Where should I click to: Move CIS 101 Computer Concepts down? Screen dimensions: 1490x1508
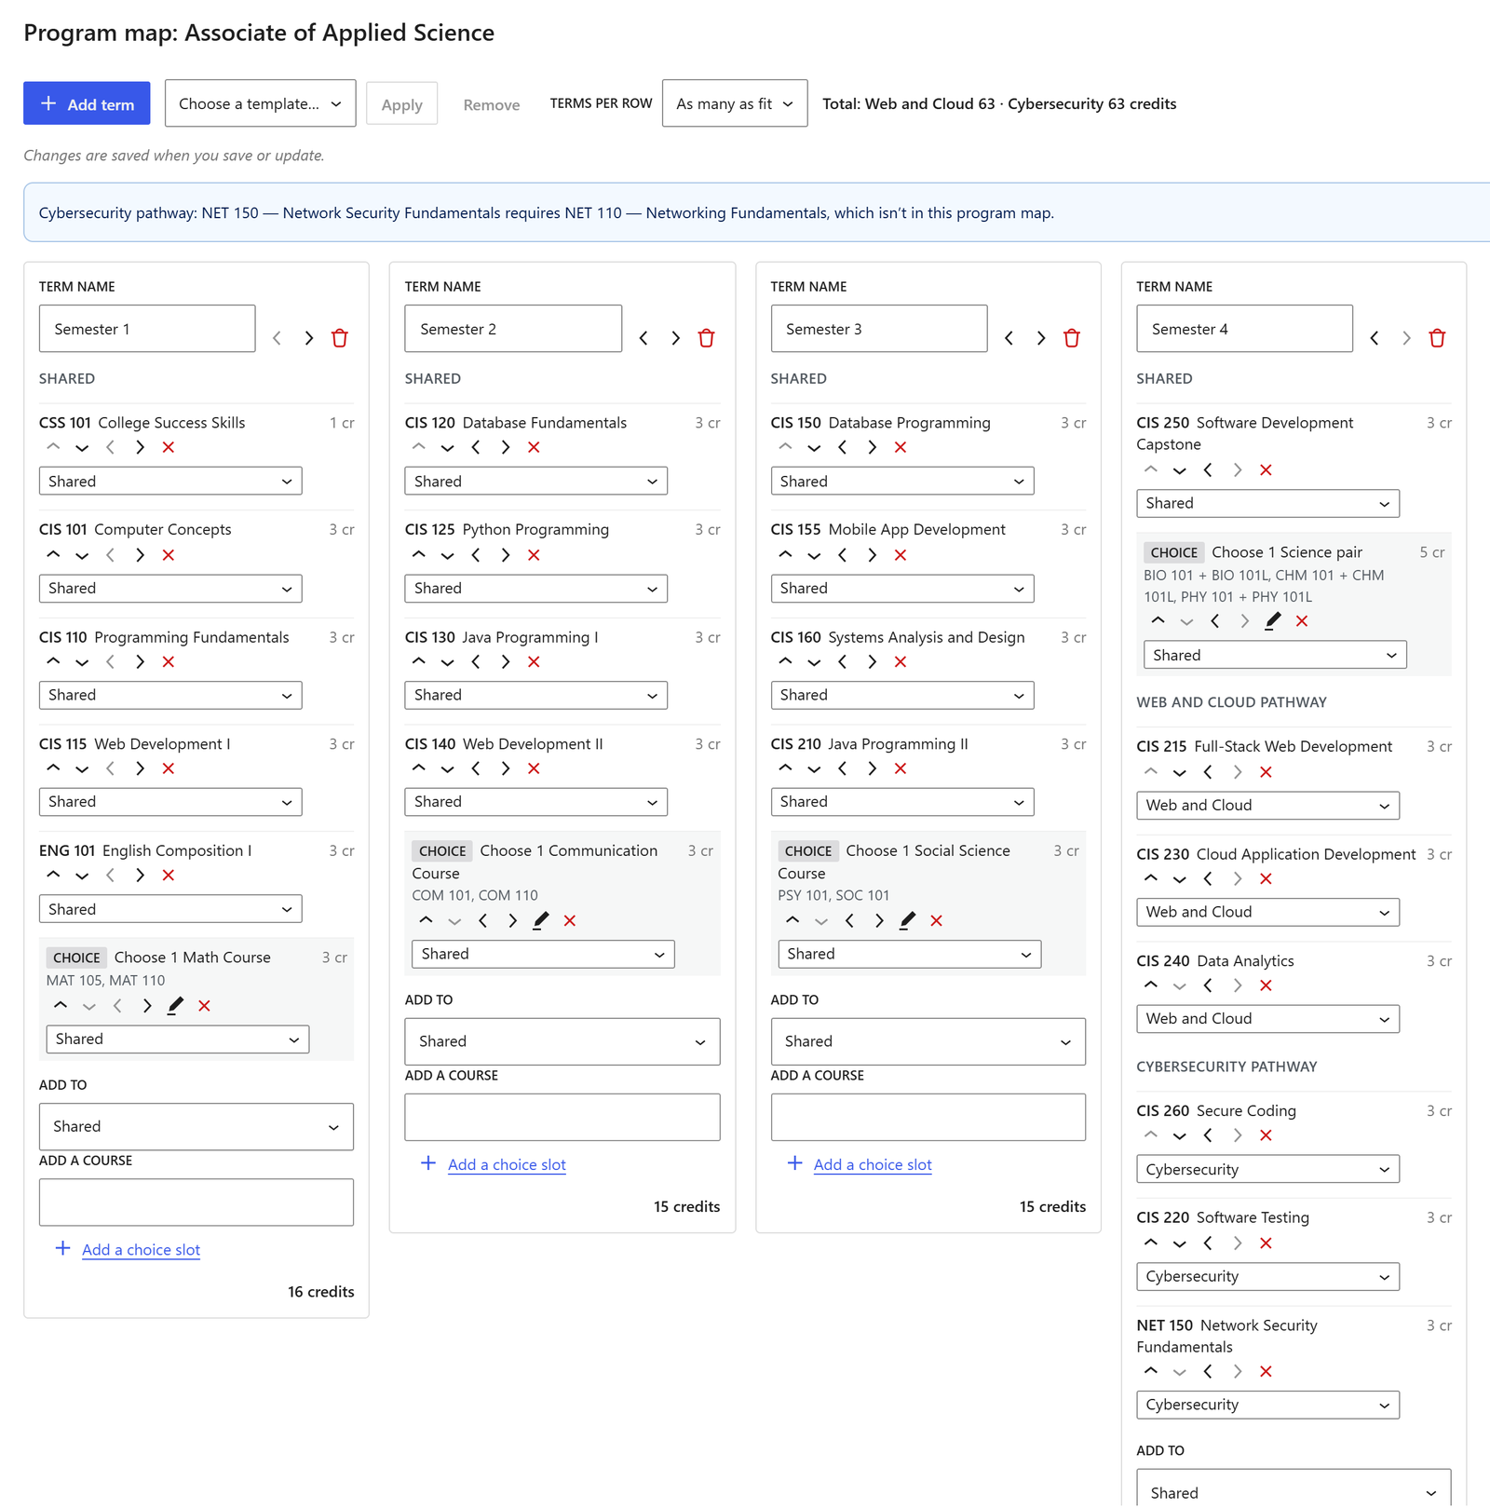click(x=82, y=555)
